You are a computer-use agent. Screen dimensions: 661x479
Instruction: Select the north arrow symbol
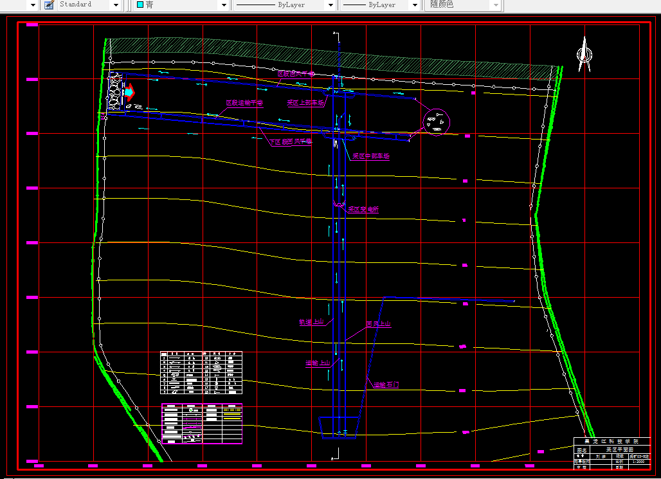(x=584, y=55)
